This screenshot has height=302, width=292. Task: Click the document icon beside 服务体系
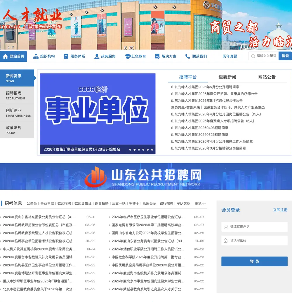coord(66,56)
